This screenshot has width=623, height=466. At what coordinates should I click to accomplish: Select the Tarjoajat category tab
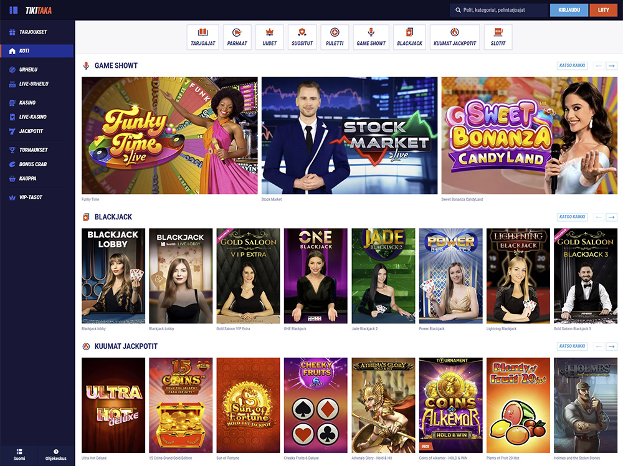tap(203, 37)
